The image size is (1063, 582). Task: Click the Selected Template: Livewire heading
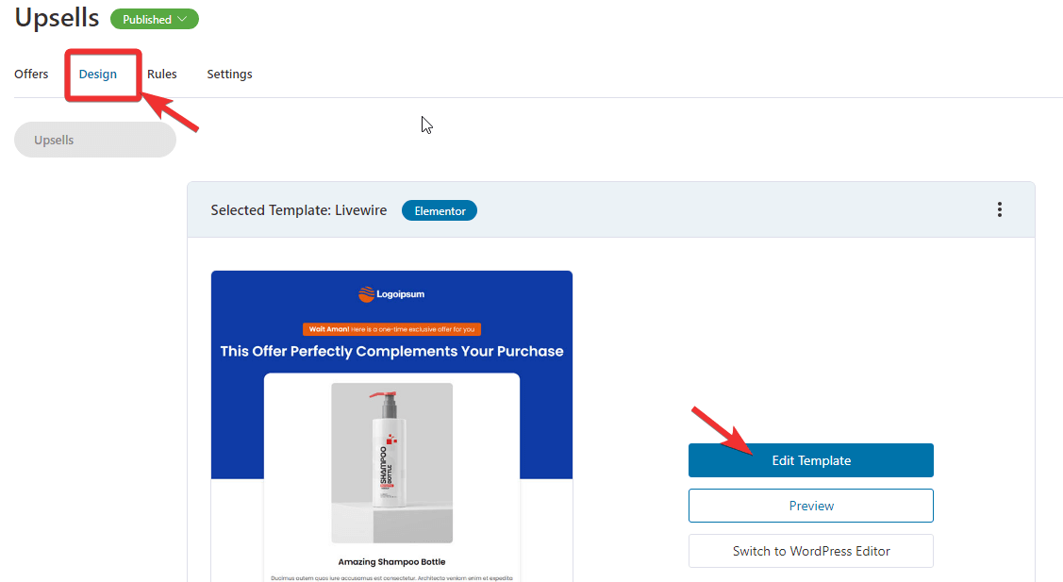pyautogui.click(x=299, y=210)
